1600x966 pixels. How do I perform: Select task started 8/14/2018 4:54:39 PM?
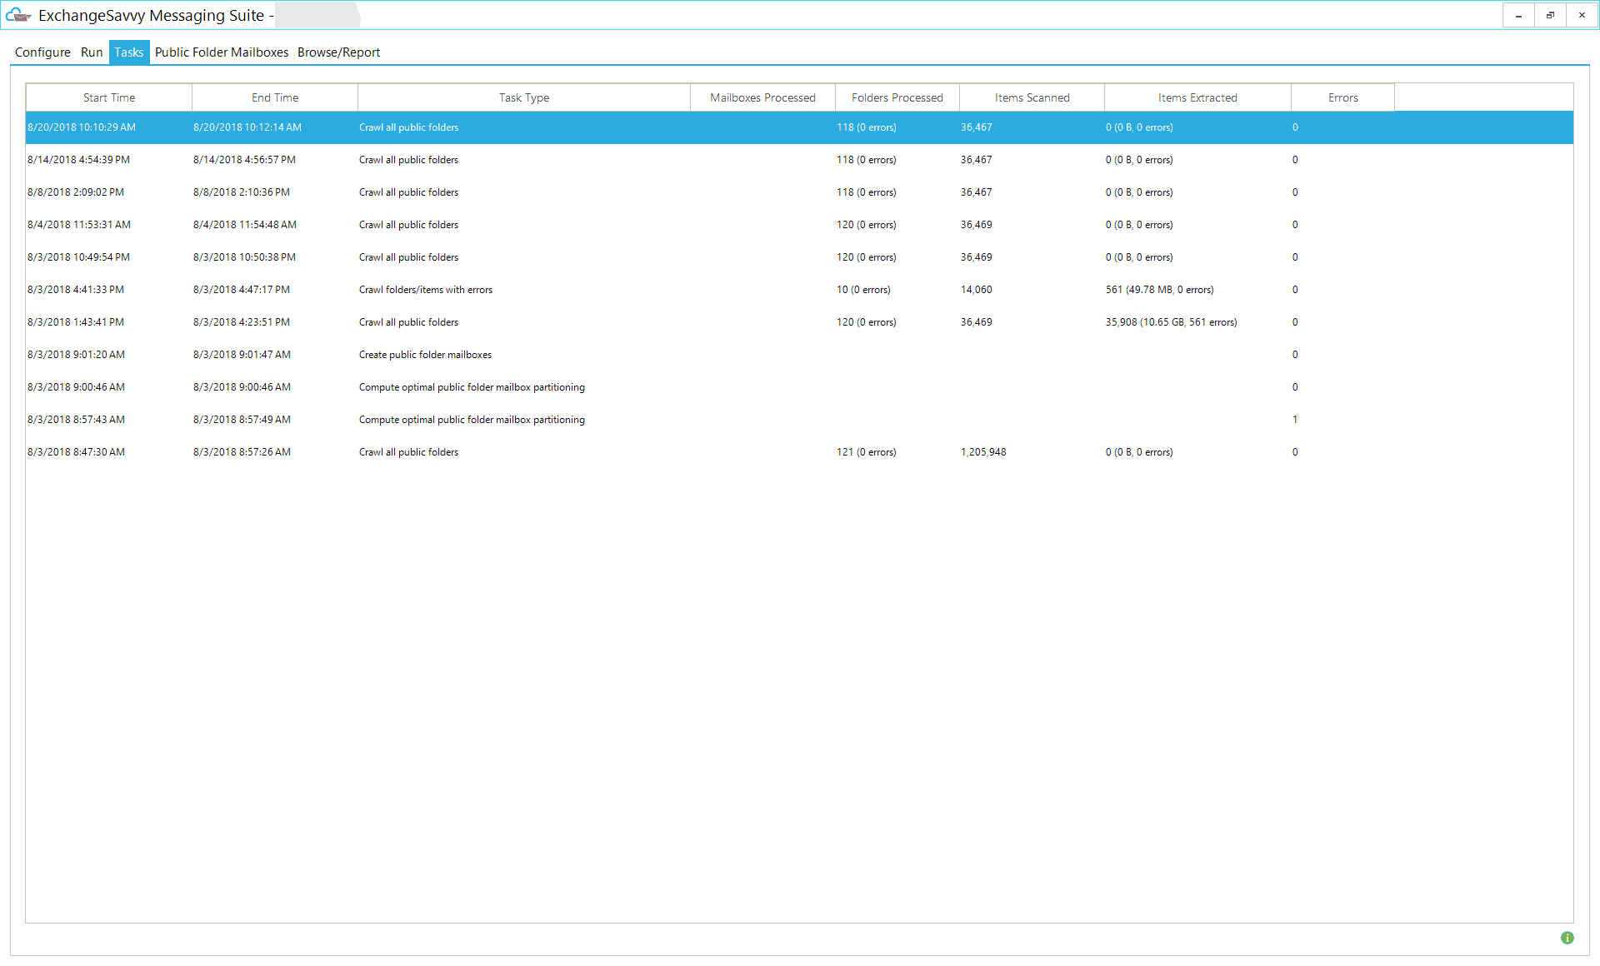pyautogui.click(x=799, y=160)
